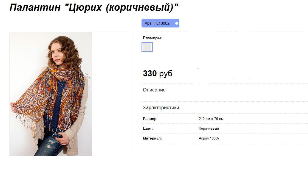Click the 210 см x 70 см value
This screenshot has width=308, height=170.
point(211,119)
